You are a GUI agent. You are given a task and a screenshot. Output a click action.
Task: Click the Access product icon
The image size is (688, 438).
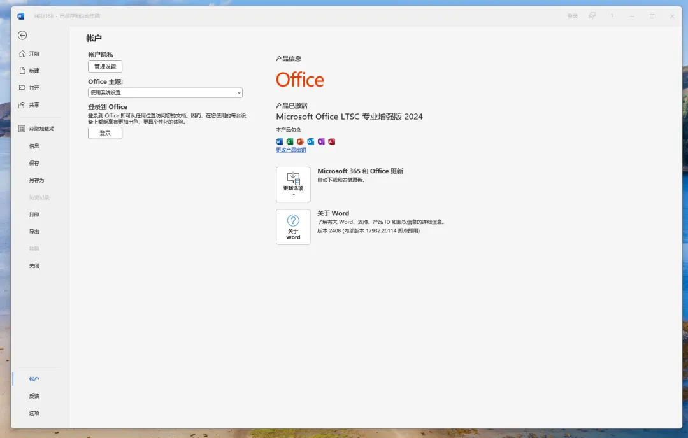click(332, 141)
